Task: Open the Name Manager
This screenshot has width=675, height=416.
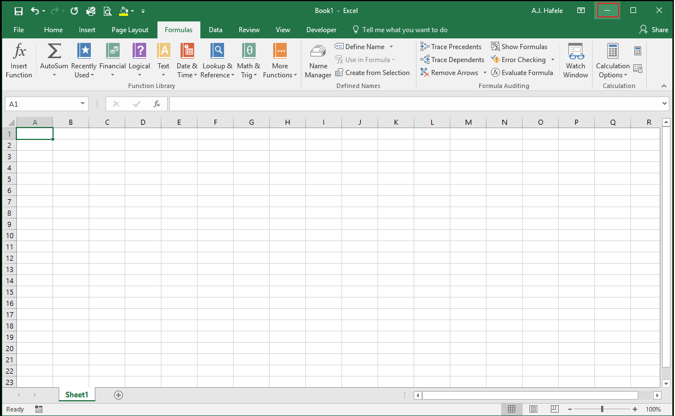Action: point(318,60)
